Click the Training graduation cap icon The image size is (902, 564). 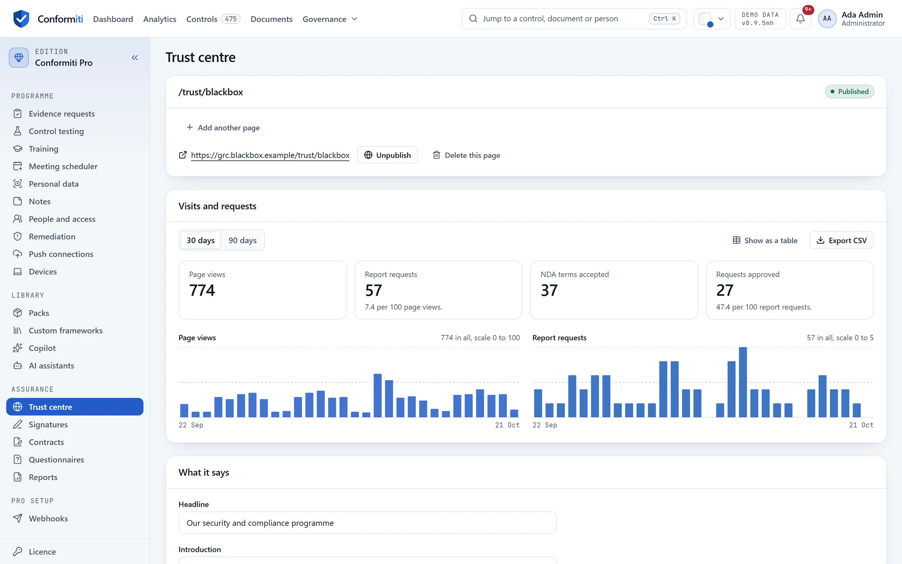point(18,149)
